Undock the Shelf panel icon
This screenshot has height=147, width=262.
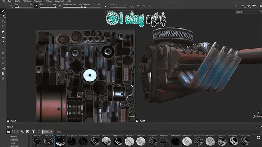click(x=256, y=127)
